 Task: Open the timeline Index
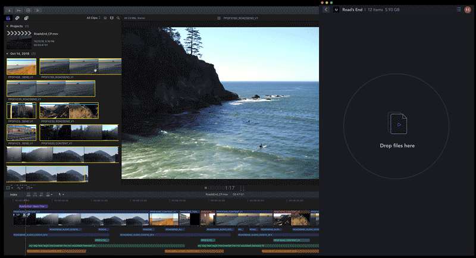click(14, 194)
